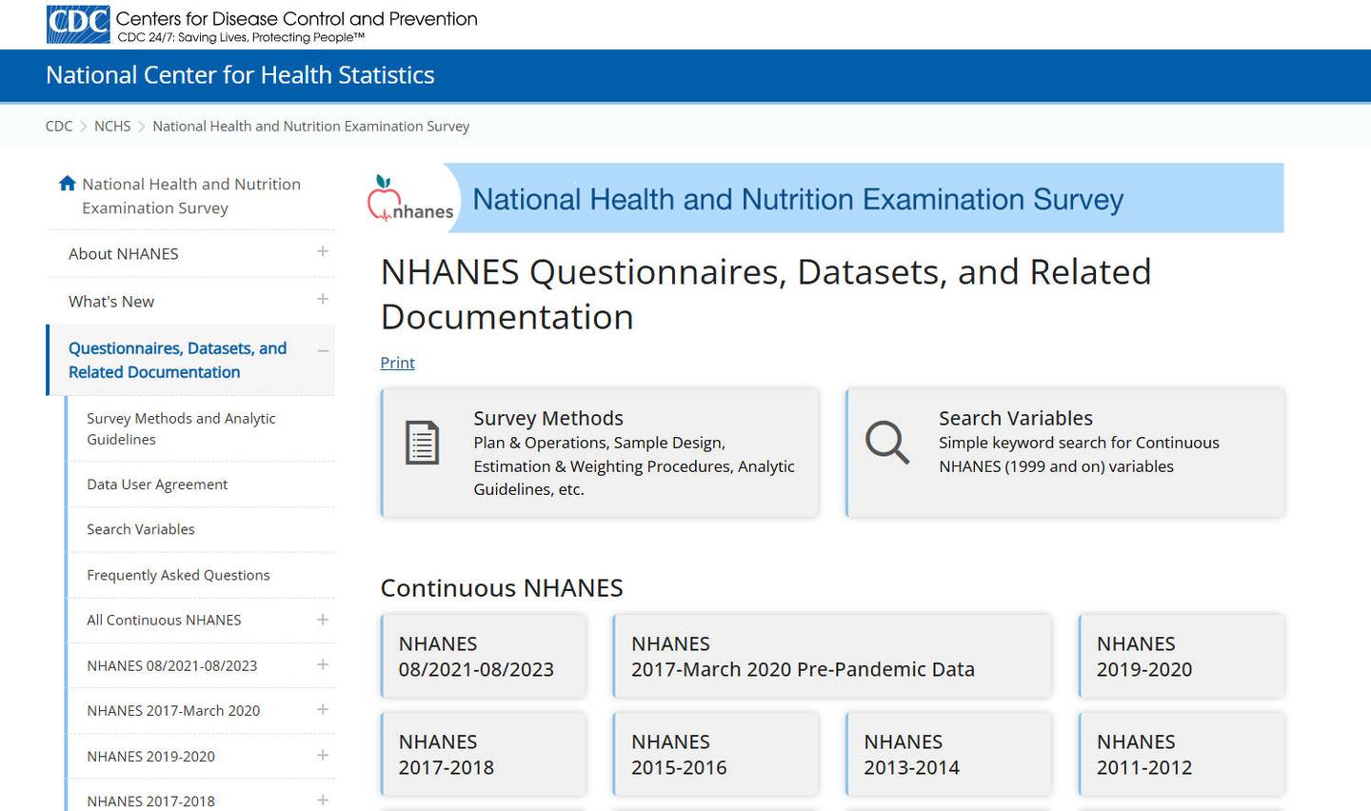Expand All Continuous NHANES submenu
The height and width of the screenshot is (811, 1371).
(323, 620)
